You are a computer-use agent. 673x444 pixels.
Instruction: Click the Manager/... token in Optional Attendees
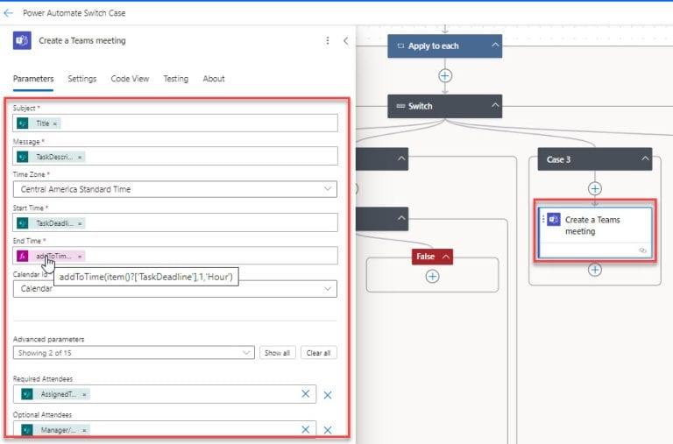pos(55,430)
